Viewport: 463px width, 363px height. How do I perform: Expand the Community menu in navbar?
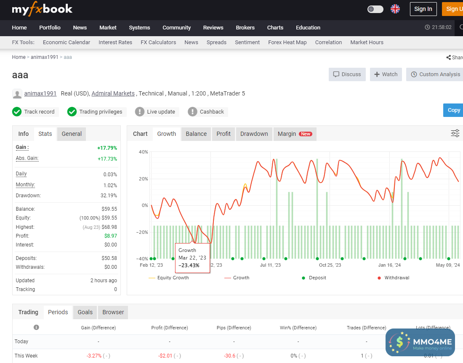176,27
